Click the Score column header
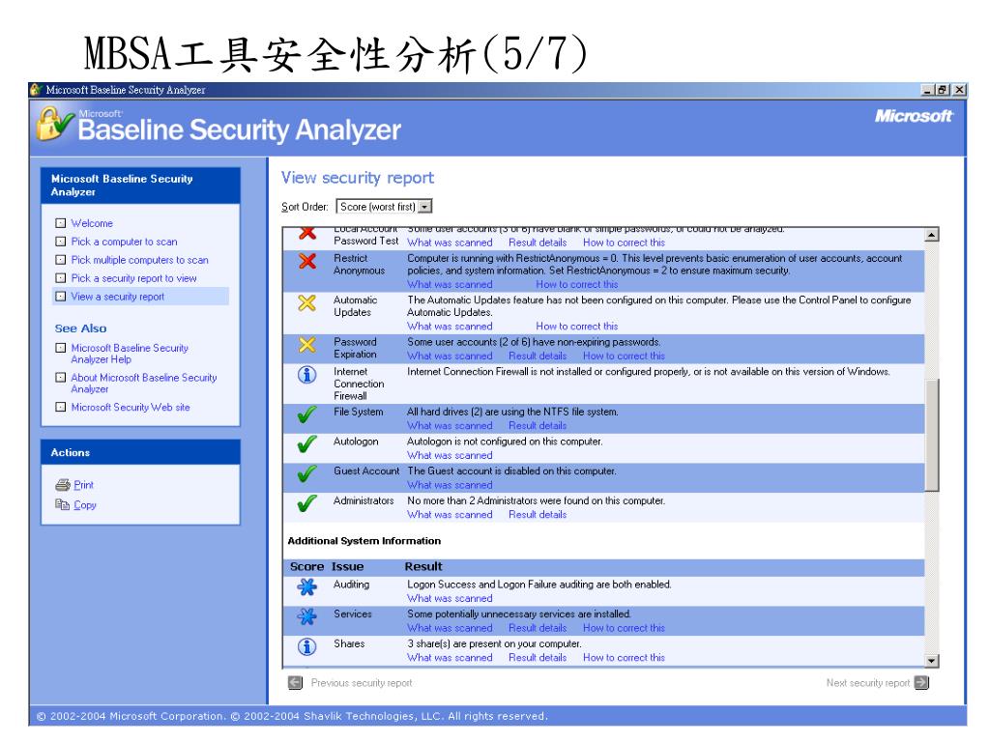Screen dimensions: 990x742 (x=306, y=566)
